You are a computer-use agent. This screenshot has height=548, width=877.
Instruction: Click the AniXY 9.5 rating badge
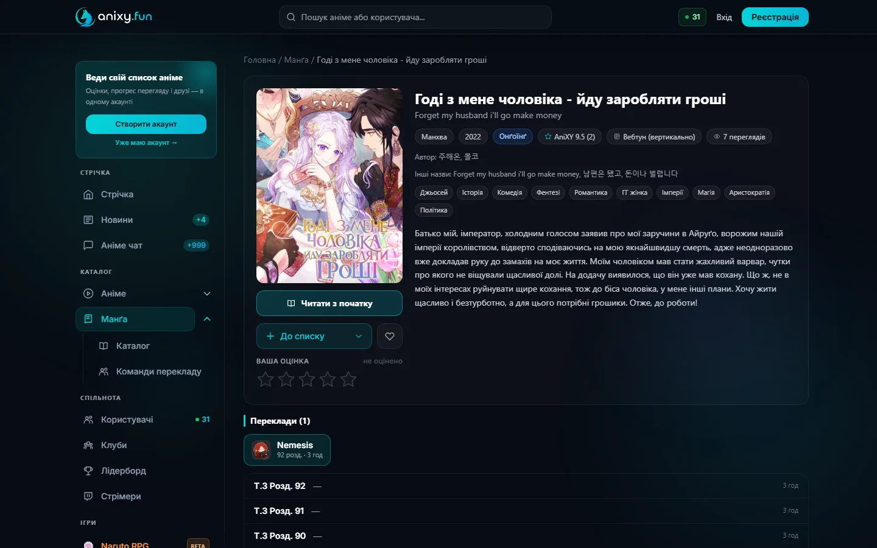570,137
